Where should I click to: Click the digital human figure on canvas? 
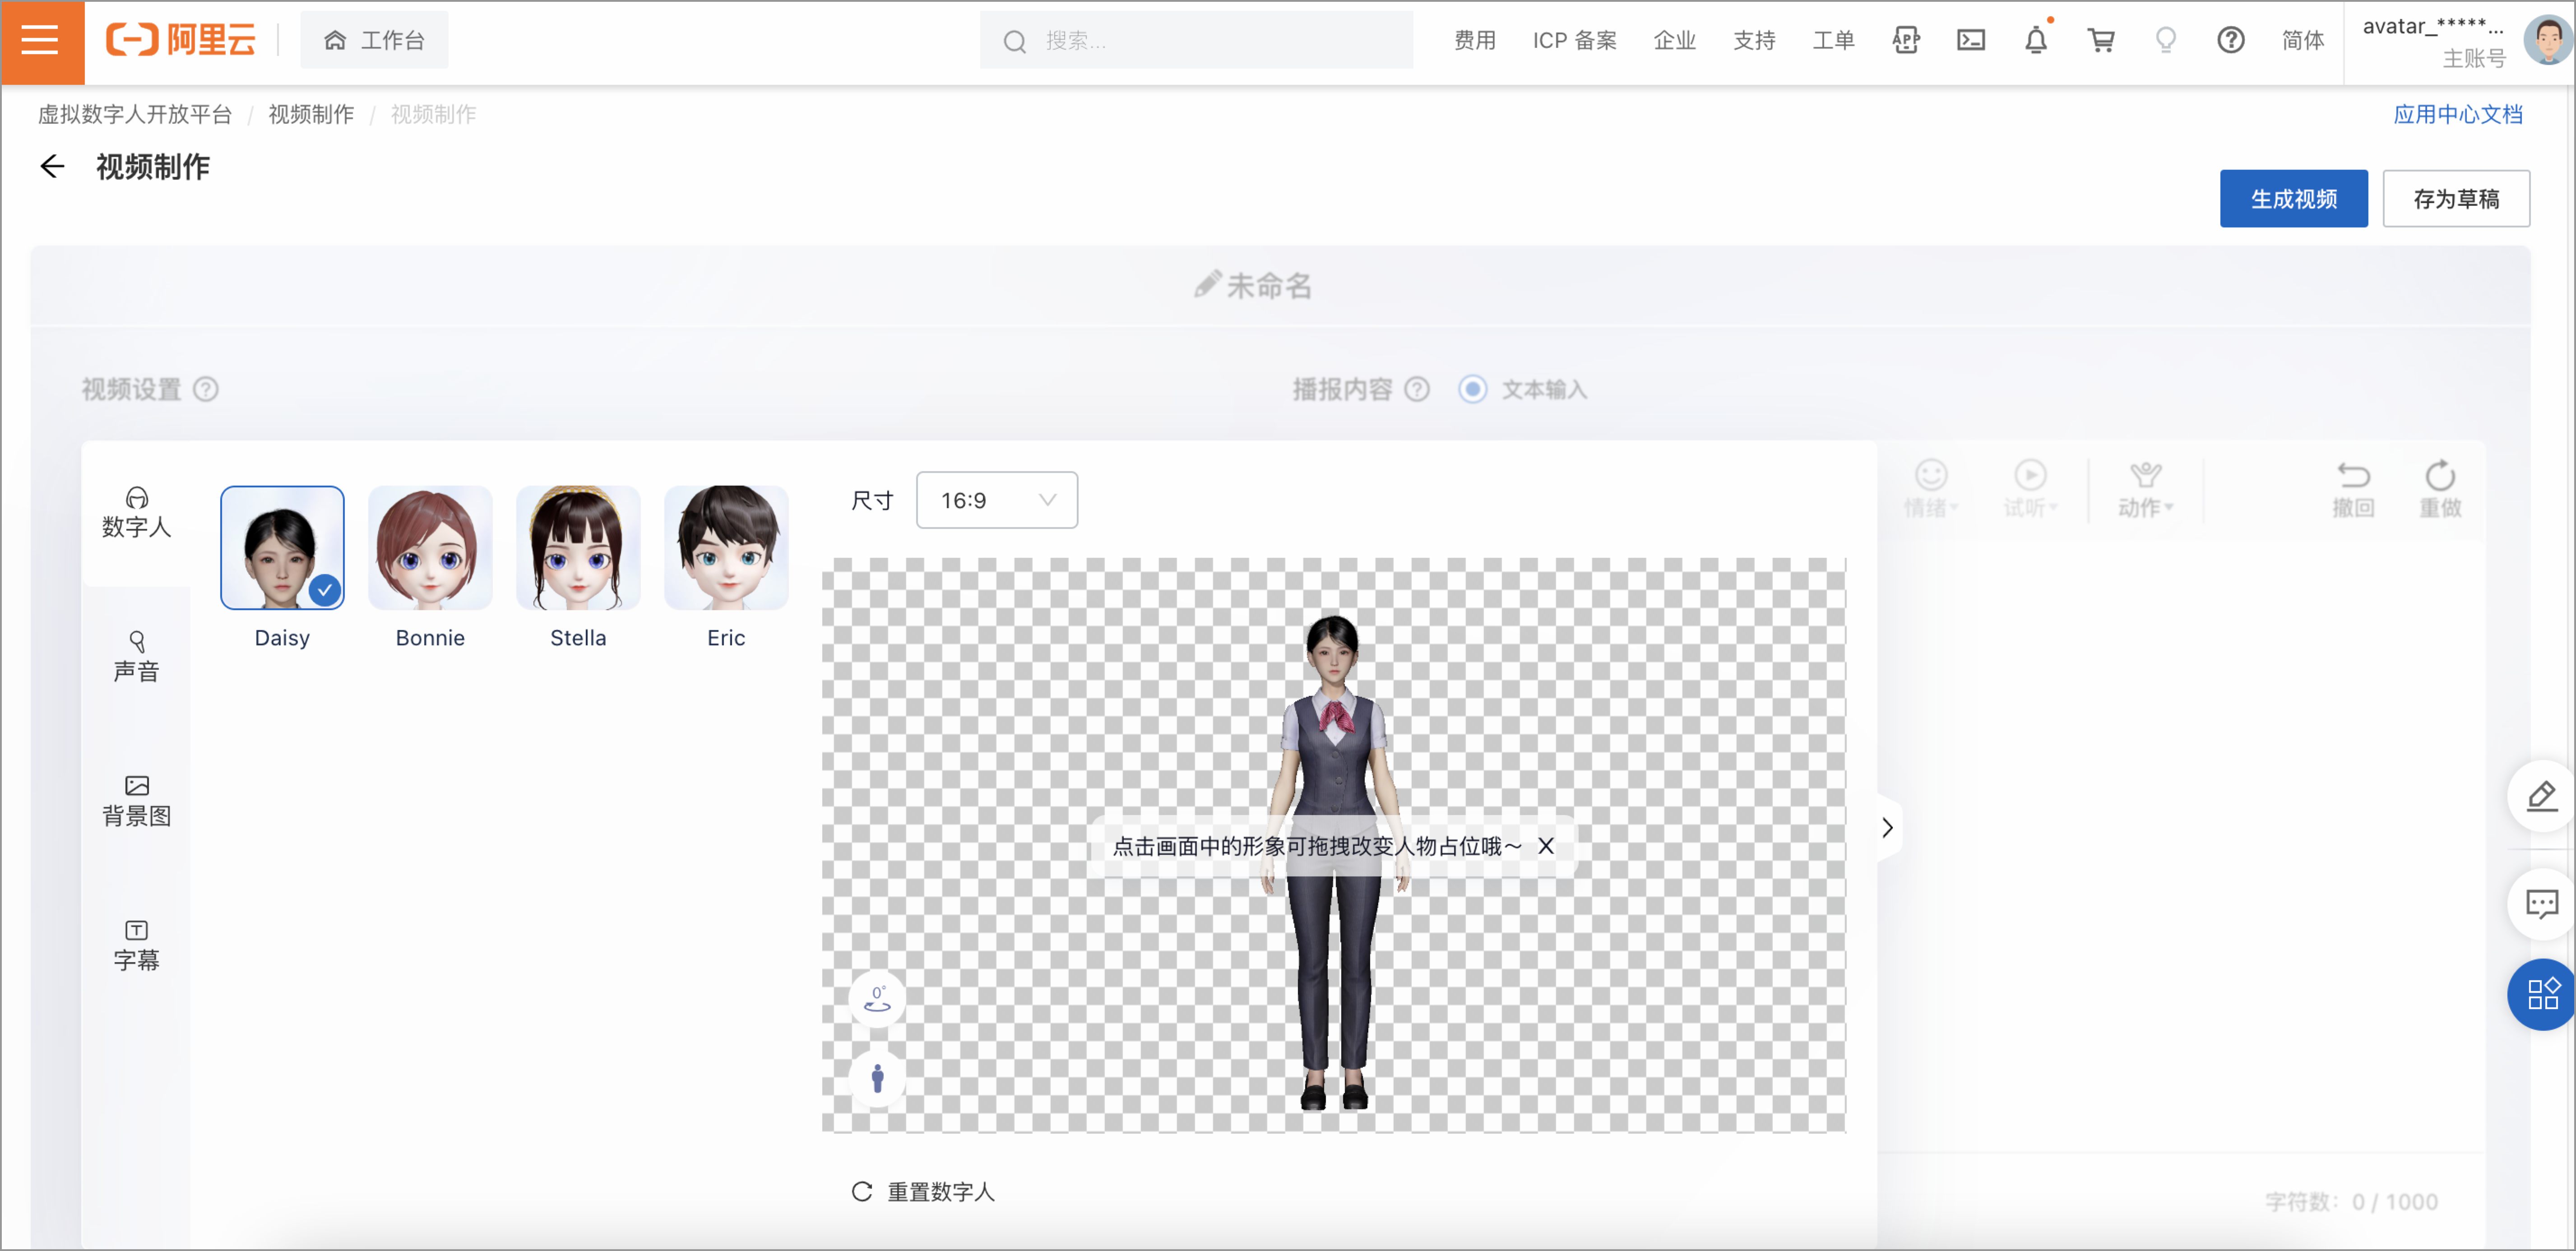point(1335,864)
